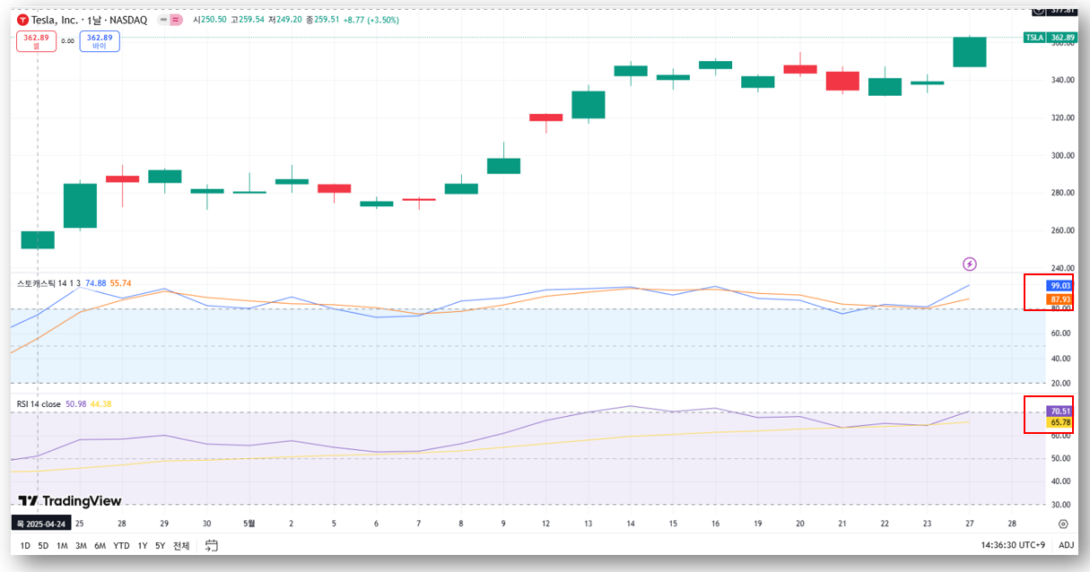Click the RSI average value 44.38 in legend
The width and height of the screenshot is (1090, 572).
tap(101, 404)
